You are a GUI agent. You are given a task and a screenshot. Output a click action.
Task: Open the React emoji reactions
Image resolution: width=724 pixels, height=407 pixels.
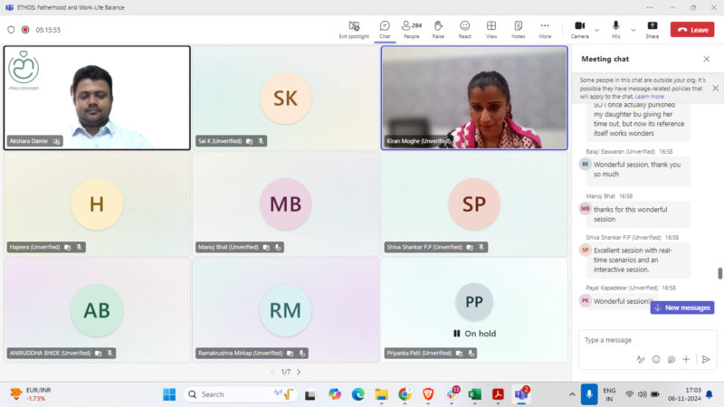(x=464, y=29)
